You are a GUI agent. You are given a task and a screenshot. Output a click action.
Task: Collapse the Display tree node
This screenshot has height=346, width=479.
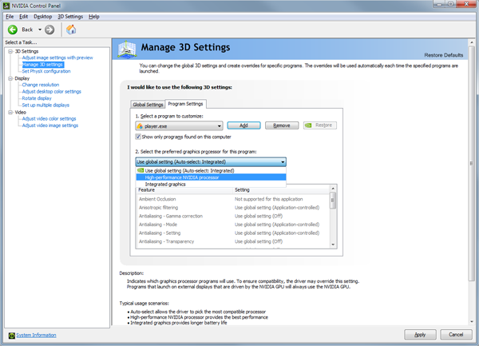10,78
